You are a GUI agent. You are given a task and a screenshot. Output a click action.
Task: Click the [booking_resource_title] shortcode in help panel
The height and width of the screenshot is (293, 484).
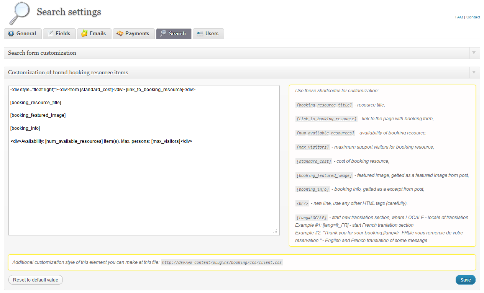(324, 105)
